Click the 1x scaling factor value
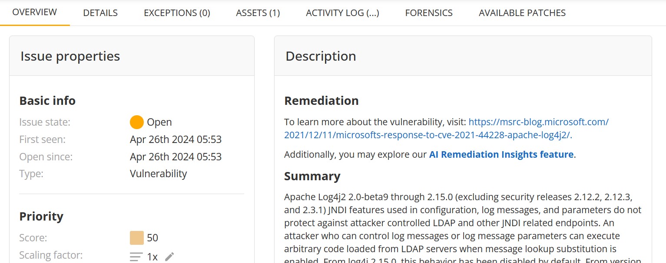This screenshot has width=666, height=263. point(152,257)
